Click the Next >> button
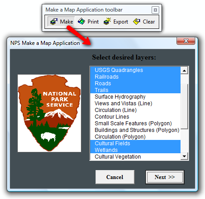Image resolution: width=205 pixels, height=199 pixels. 165,177
